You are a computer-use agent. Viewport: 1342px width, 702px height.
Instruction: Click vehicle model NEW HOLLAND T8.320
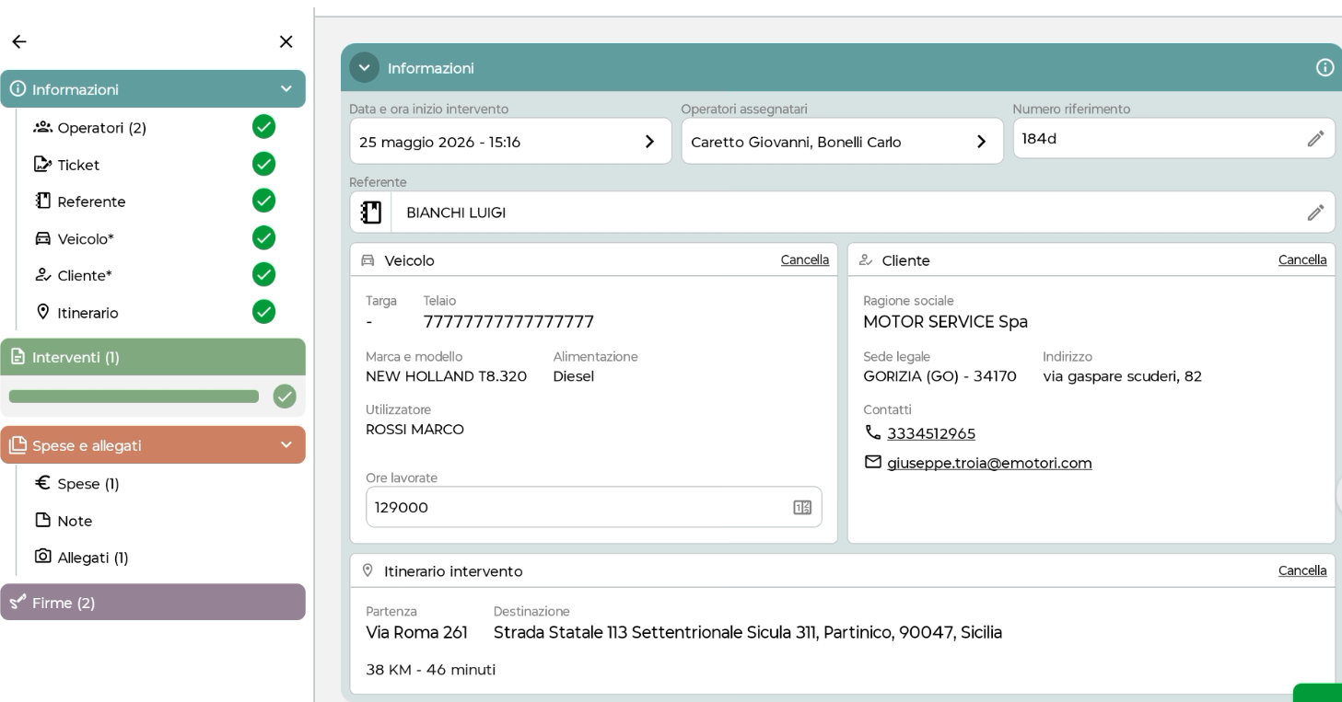click(x=446, y=376)
